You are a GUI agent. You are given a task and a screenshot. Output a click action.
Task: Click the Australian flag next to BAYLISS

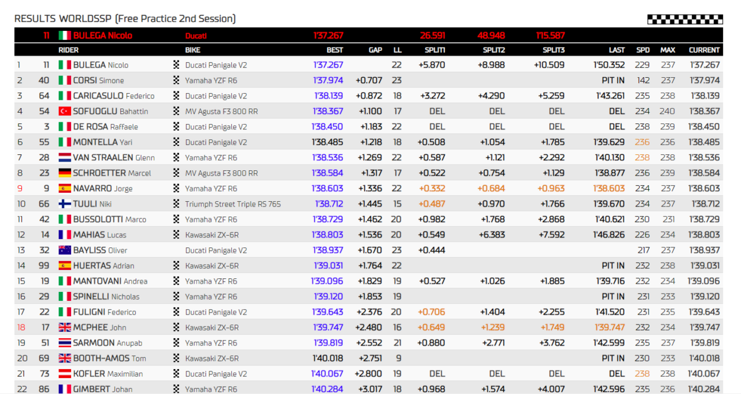click(65, 250)
